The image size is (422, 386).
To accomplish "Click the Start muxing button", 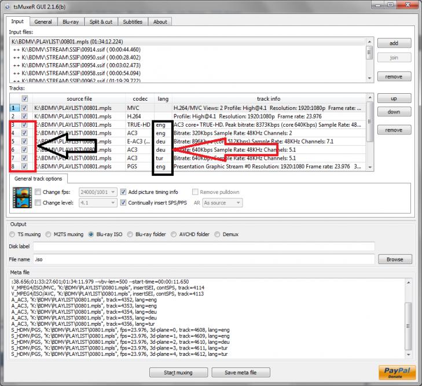I will [x=178, y=372].
